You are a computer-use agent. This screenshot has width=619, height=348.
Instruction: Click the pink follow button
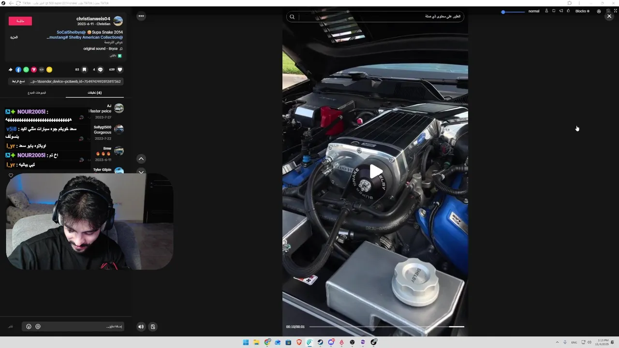(x=20, y=21)
